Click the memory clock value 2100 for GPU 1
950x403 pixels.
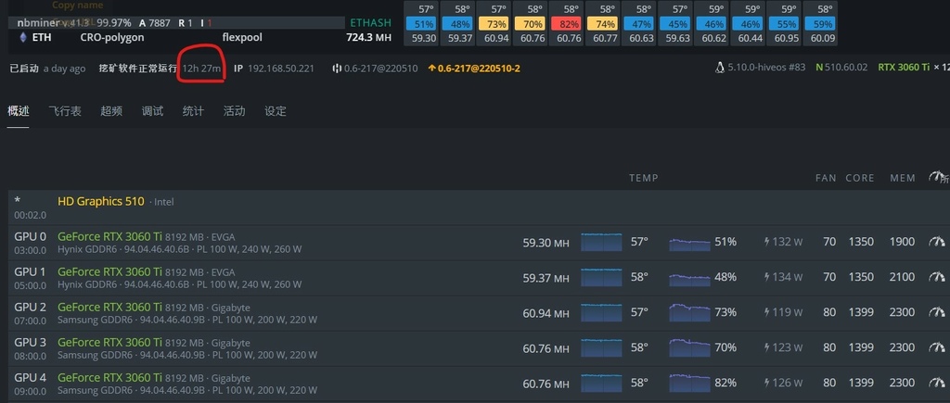(x=902, y=277)
